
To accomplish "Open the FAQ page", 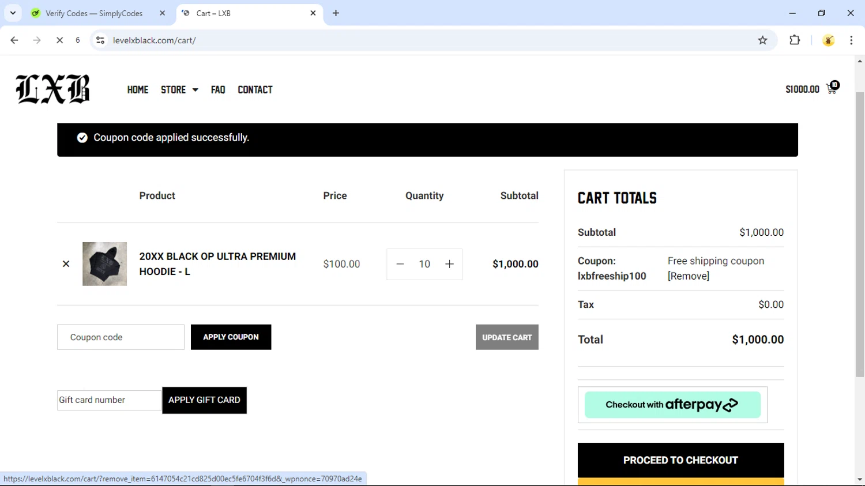I will coord(218,89).
